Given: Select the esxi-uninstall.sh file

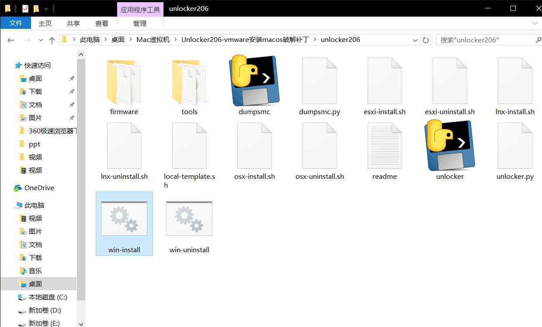Looking at the screenshot, I should pyautogui.click(x=450, y=87).
